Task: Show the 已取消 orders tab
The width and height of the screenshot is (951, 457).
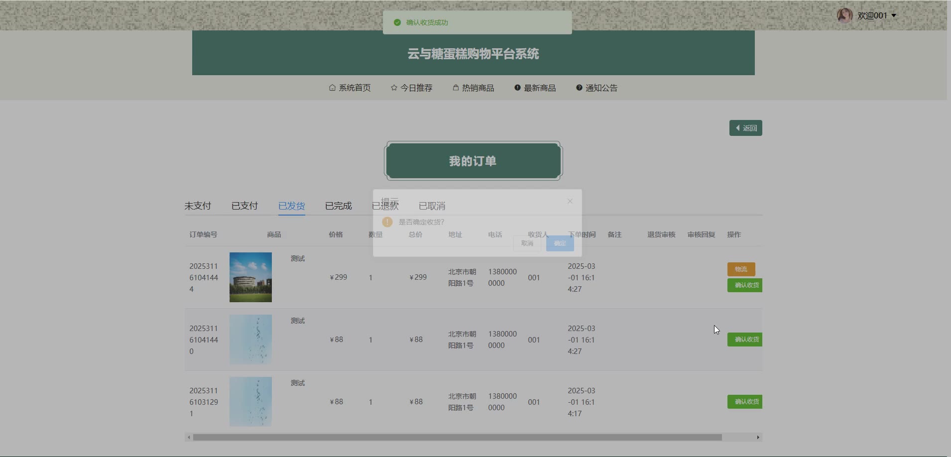Action: coord(432,206)
